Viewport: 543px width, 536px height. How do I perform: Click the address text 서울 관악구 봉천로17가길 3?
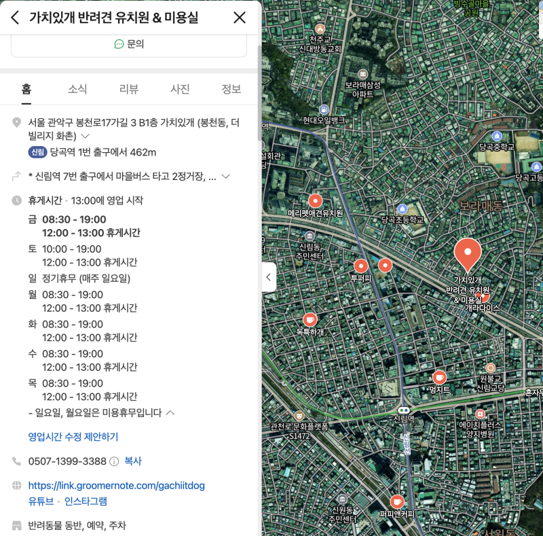[82, 122]
